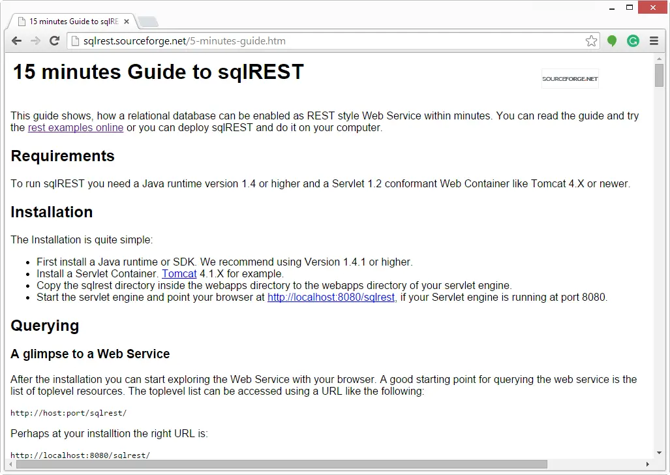Click the SourceForge.net logo

coord(570,79)
